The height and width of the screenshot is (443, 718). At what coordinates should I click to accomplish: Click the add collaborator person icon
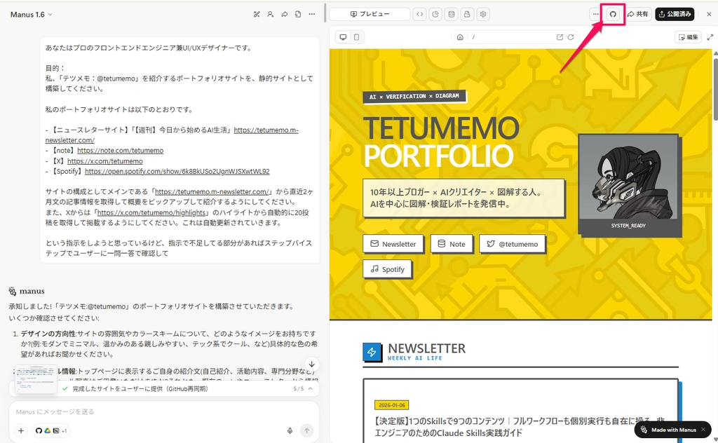[x=271, y=14]
